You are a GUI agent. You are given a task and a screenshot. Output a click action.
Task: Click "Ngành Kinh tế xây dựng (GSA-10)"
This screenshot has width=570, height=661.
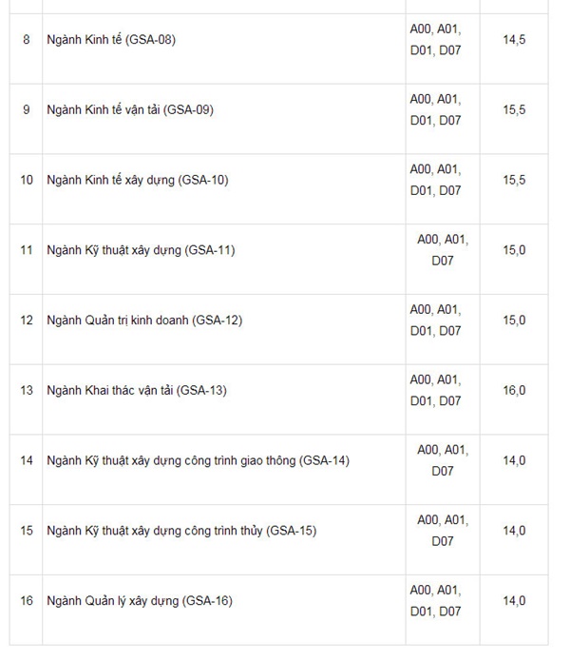[x=138, y=180]
